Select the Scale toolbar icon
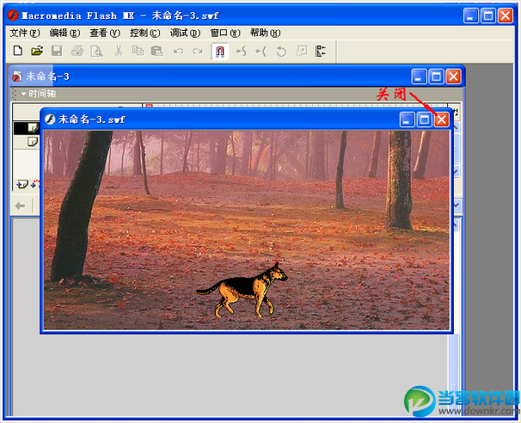Screen dimensions: 521x423 pyautogui.click(x=302, y=52)
